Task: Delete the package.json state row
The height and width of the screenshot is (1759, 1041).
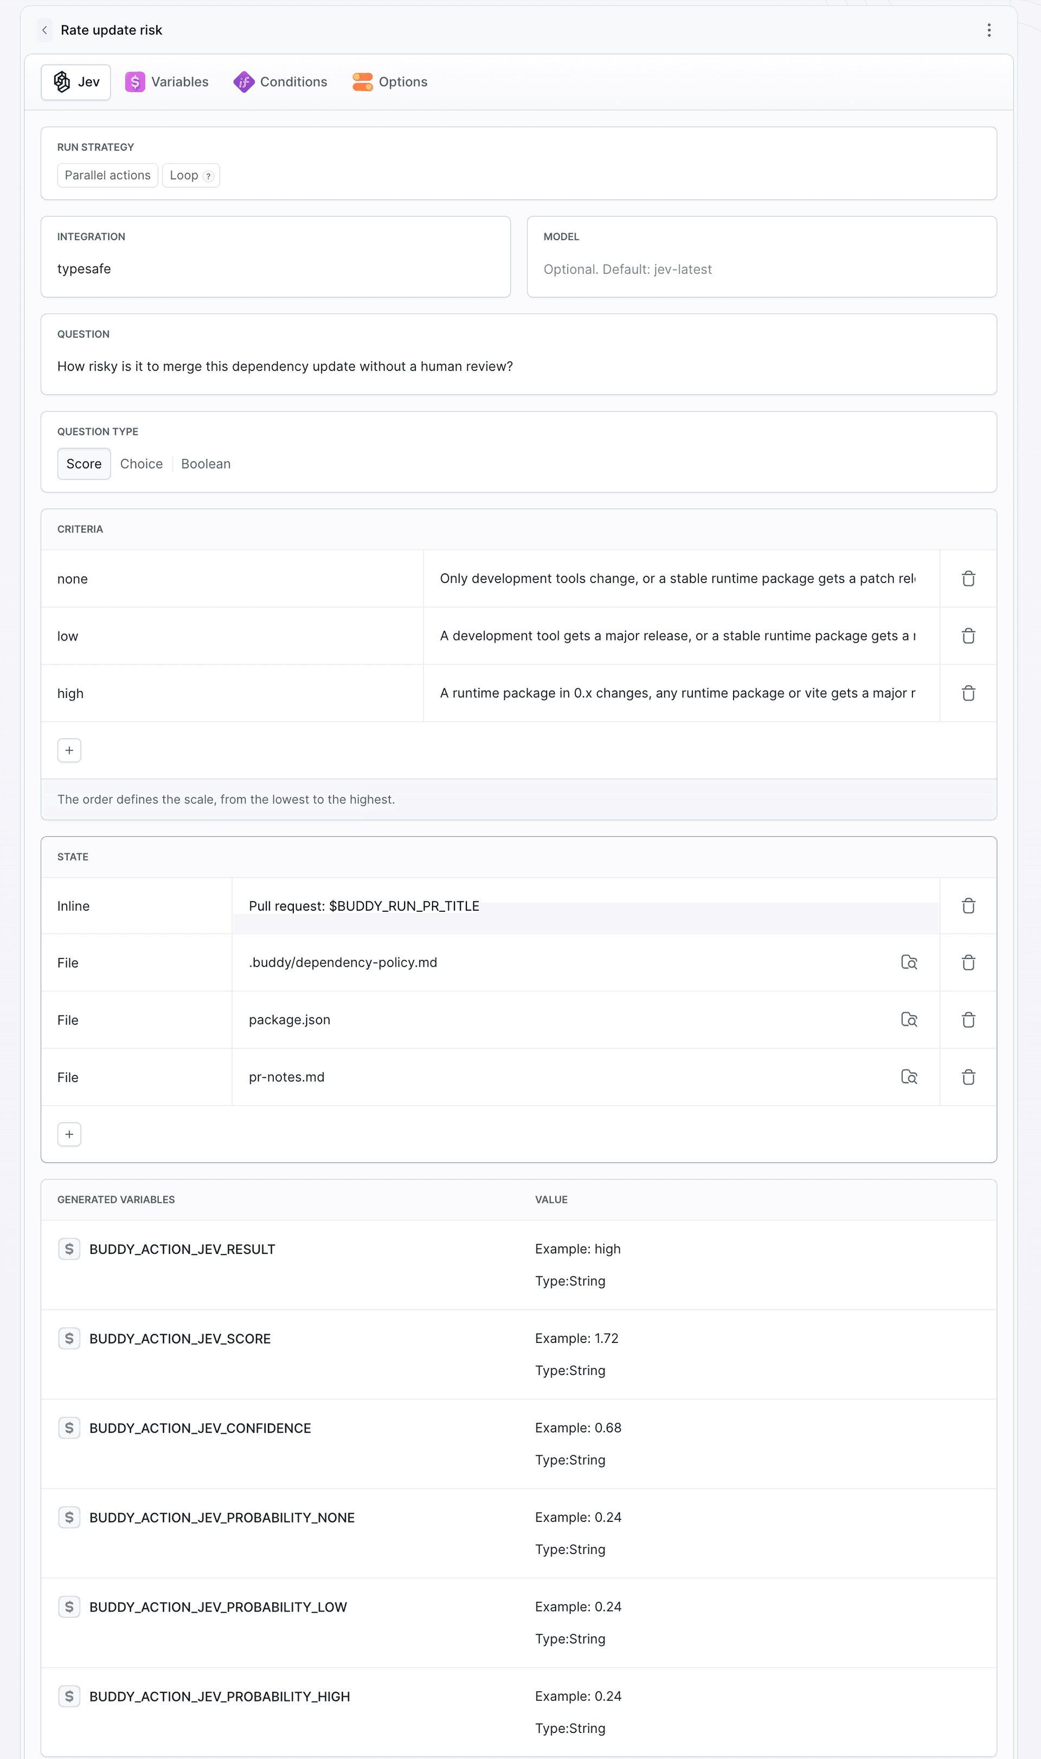Action: pyautogui.click(x=969, y=1020)
